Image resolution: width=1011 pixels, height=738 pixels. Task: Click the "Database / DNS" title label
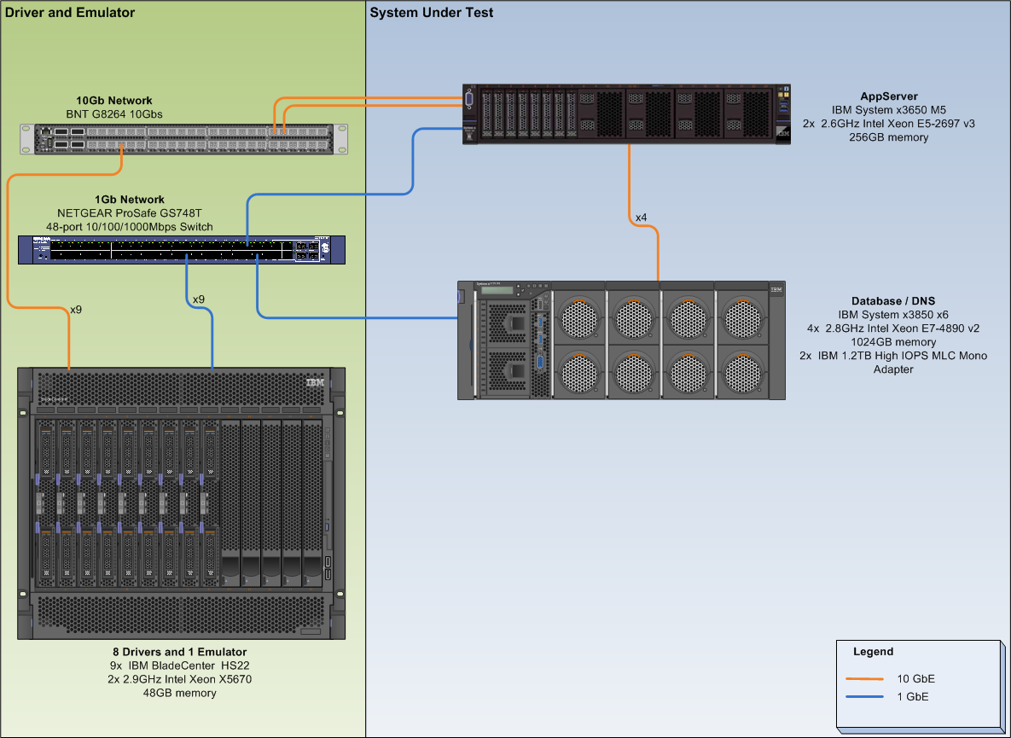pyautogui.click(x=892, y=301)
